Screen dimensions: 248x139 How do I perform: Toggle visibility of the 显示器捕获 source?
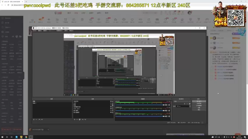111,112
